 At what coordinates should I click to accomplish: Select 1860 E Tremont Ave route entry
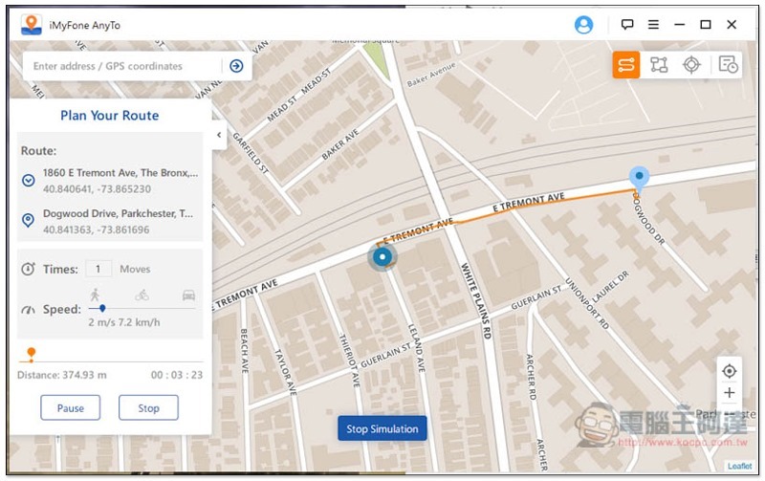click(120, 173)
